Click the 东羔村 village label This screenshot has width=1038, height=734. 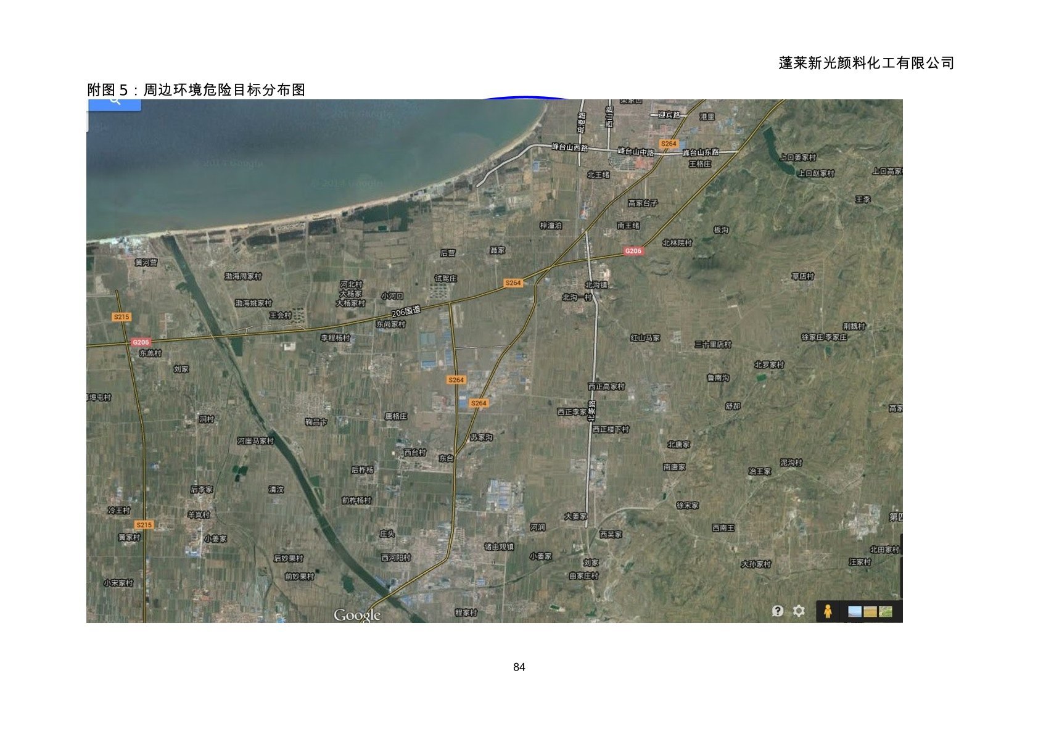(x=150, y=353)
